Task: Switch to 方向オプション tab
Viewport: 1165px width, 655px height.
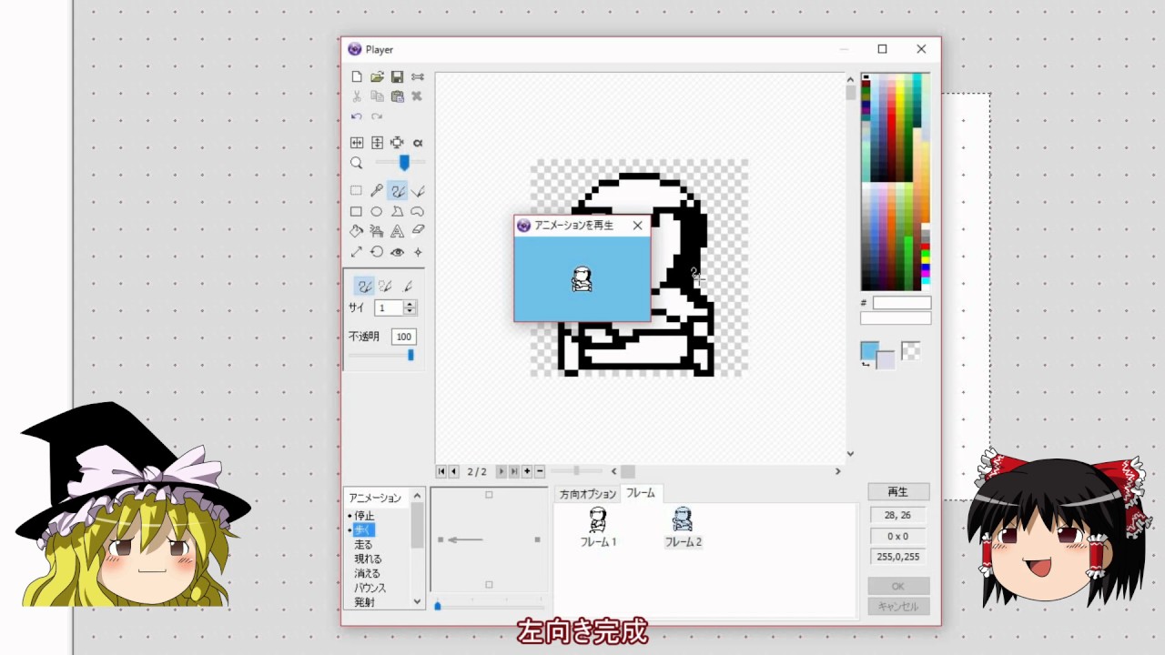Action: 588,494
